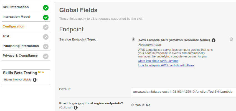Click the info icon beside Not yet eligible status
The image size is (236, 111).
(x=35, y=80)
